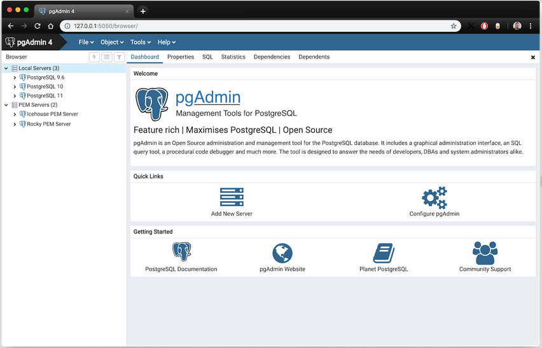Viewport: 542px width, 348px height.
Task: Click the PostgreSQL 11 server icon
Action: (23, 95)
